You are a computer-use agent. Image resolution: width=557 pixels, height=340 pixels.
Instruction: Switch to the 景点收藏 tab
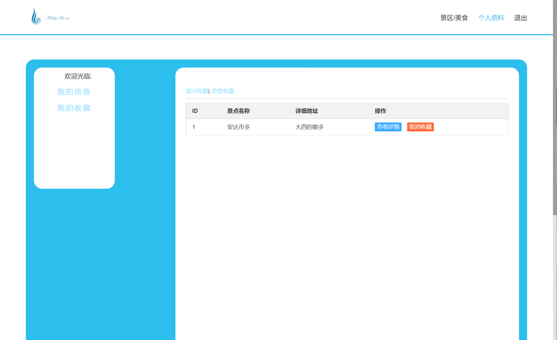point(197,91)
